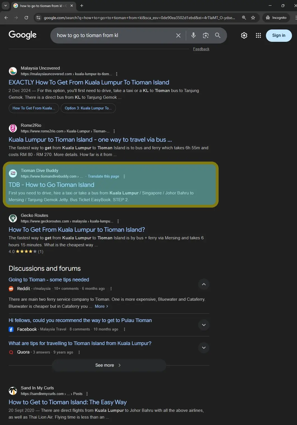The height and width of the screenshot is (425, 297).
Task: Open 'TDB - How to Go Tioman Island' link
Action: point(52,185)
